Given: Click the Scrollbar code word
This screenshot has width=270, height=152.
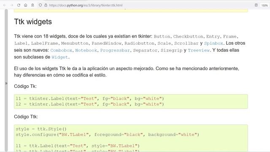Looking at the screenshot, I should point(186,43).
